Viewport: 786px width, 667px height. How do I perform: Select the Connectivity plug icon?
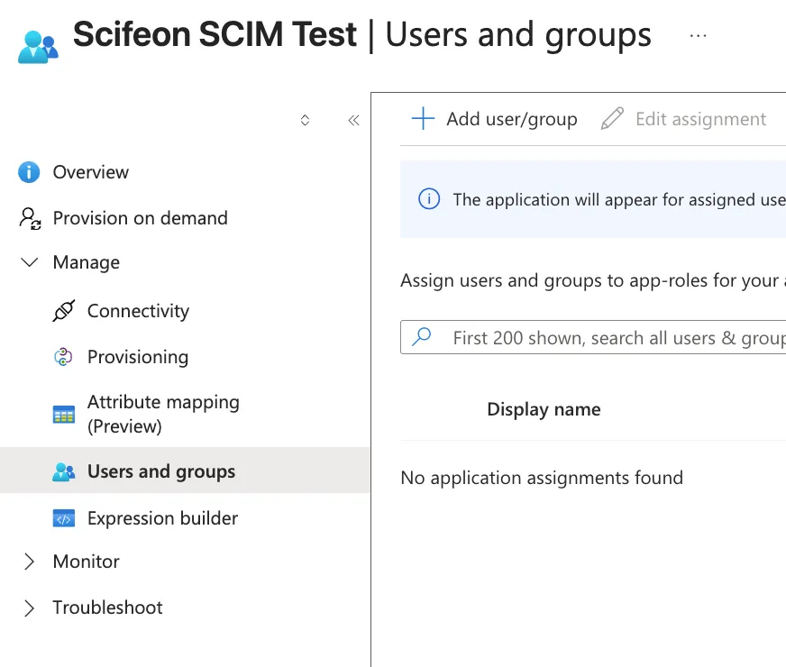[x=62, y=310]
